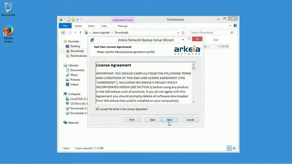Screen dimensions: 292x164
Task: Click the Back arrow in Downloads explorer
Action: [63, 32]
